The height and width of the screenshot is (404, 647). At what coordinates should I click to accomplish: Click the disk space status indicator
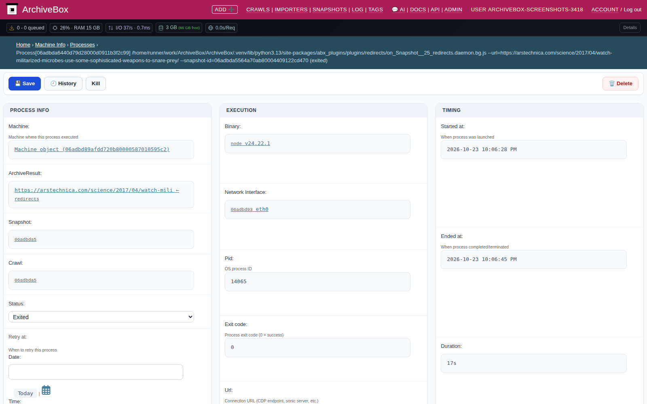coord(179,28)
